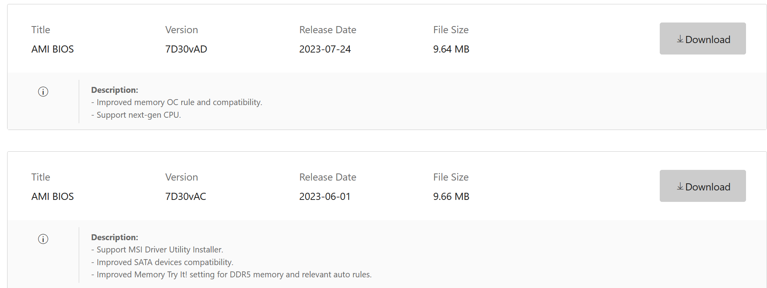The height and width of the screenshot is (288, 767).
Task: Click the 9.66 MB file size
Action: 451,197
